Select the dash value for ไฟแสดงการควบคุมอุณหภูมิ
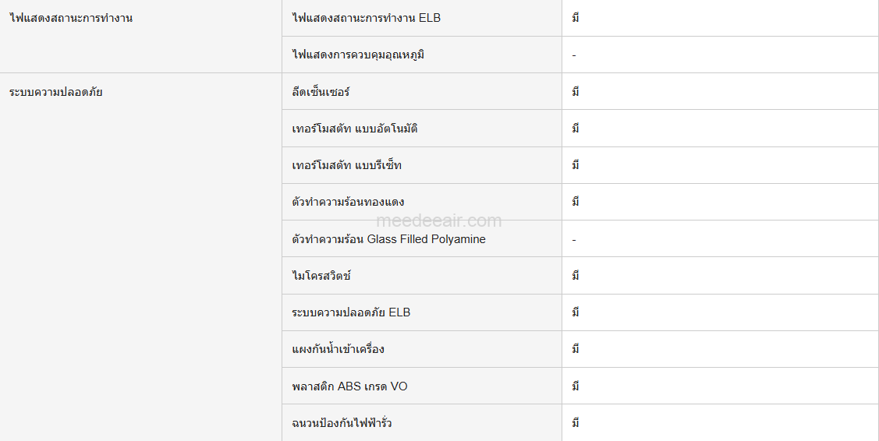The width and height of the screenshot is (879, 441). coord(574,55)
